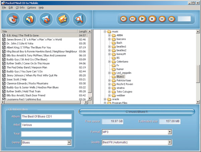Viewport: 201px width, 152px height.
Task: Click the refresh arrows toolbar icon
Action: 46,18
